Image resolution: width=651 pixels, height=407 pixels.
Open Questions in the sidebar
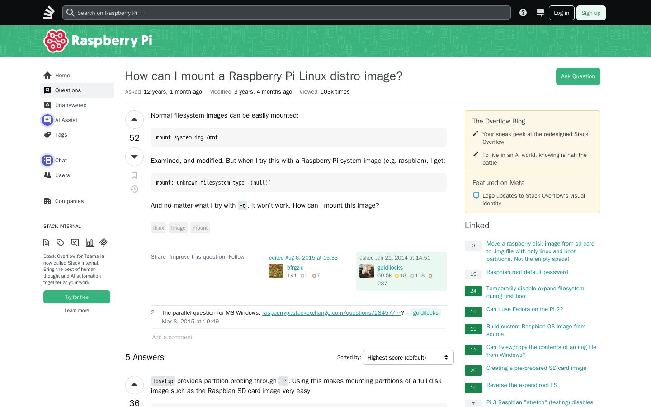[x=77, y=90]
